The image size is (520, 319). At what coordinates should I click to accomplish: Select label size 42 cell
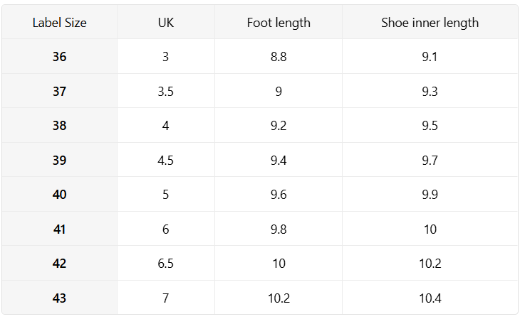coord(59,263)
